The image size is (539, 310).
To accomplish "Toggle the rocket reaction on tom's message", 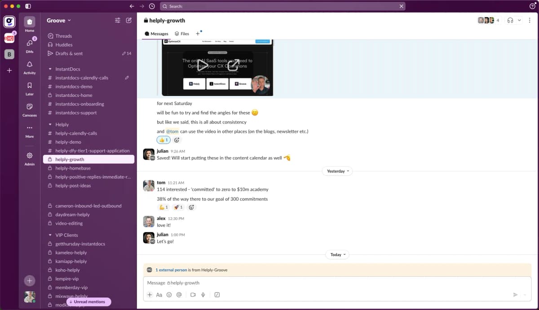I will tap(178, 207).
